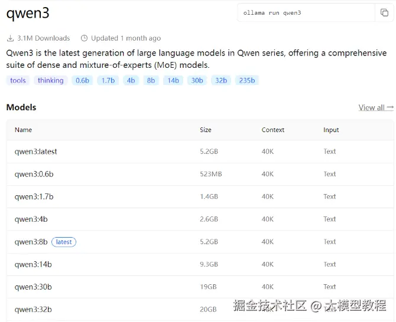Viewport: 396px width, 322px height.
Task: Select the 4b size tag
Action: coord(131,80)
